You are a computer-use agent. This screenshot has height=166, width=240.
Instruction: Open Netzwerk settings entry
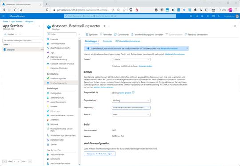[x=54, y=124]
